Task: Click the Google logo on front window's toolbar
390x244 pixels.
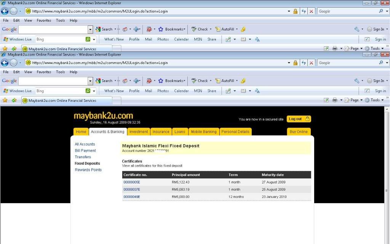Action: pos(10,81)
